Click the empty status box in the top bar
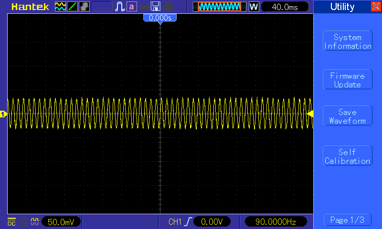 [102, 7]
